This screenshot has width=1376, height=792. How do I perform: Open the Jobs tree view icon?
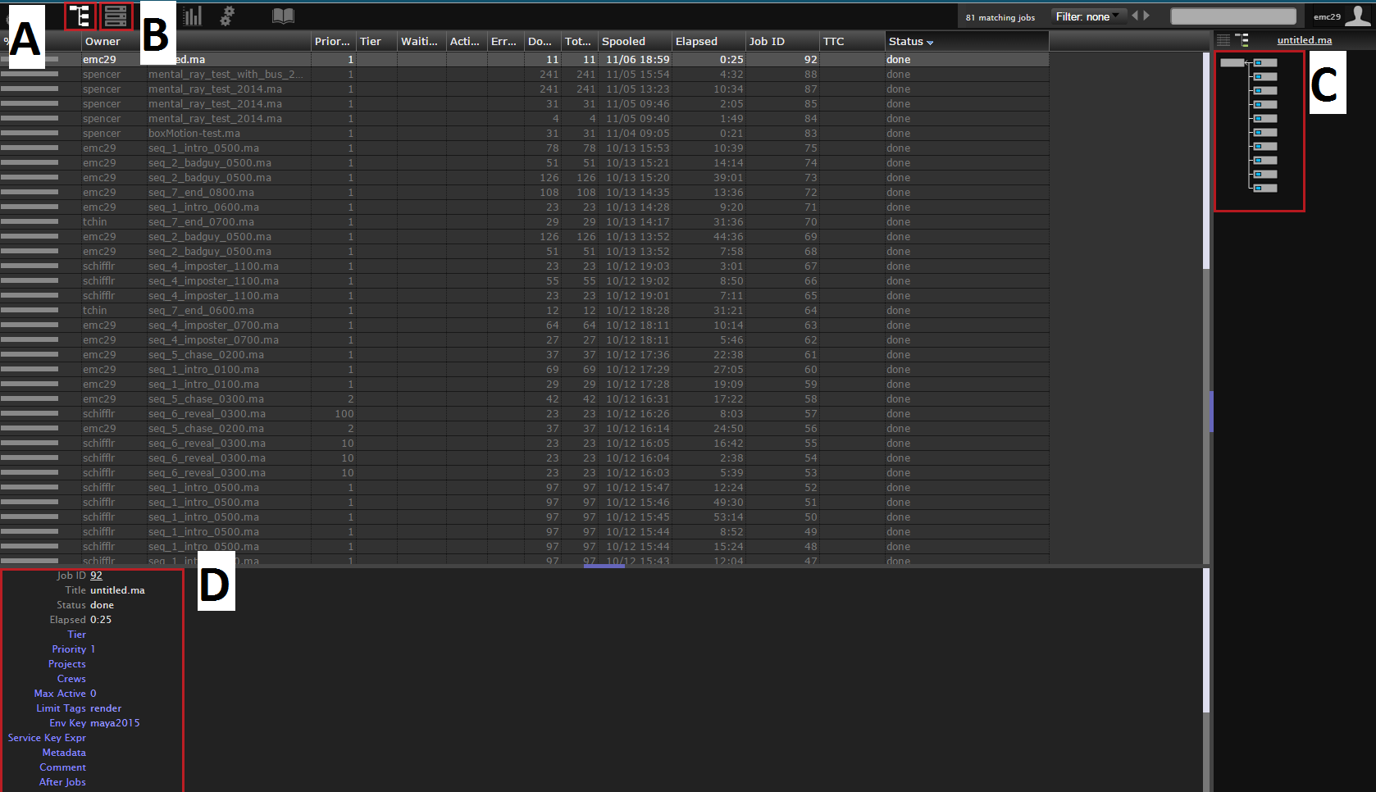tap(80, 16)
